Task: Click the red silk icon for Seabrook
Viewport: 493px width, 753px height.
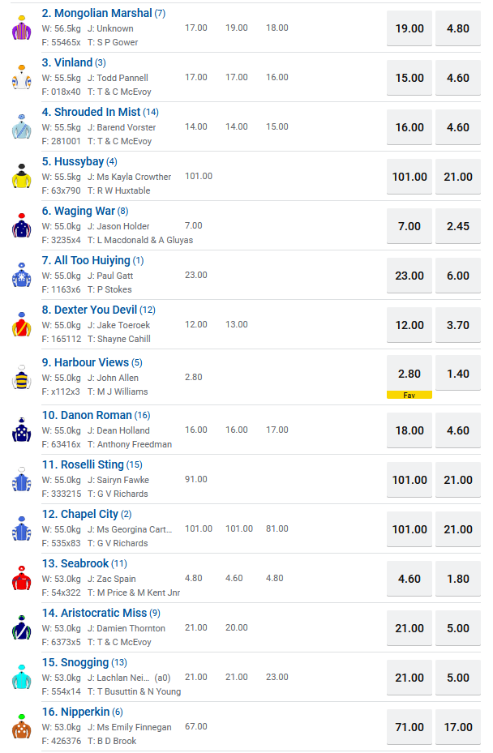Action: [x=21, y=578]
